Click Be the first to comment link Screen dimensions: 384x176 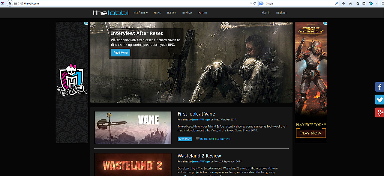pyautogui.click(x=215, y=139)
